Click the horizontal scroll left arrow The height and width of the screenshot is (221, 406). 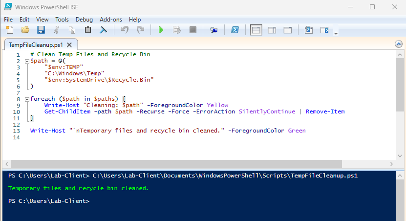pyautogui.click(x=7, y=164)
